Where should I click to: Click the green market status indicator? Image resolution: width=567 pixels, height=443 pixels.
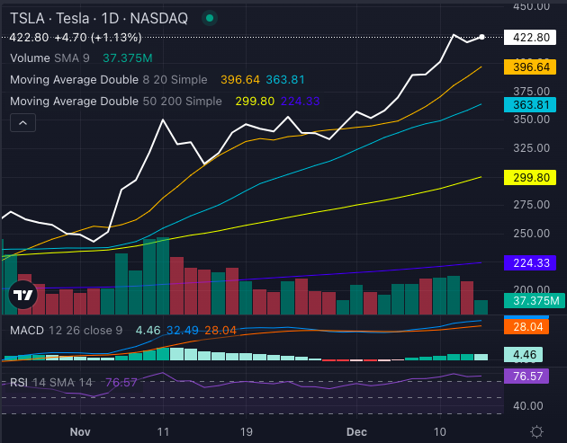(210, 17)
